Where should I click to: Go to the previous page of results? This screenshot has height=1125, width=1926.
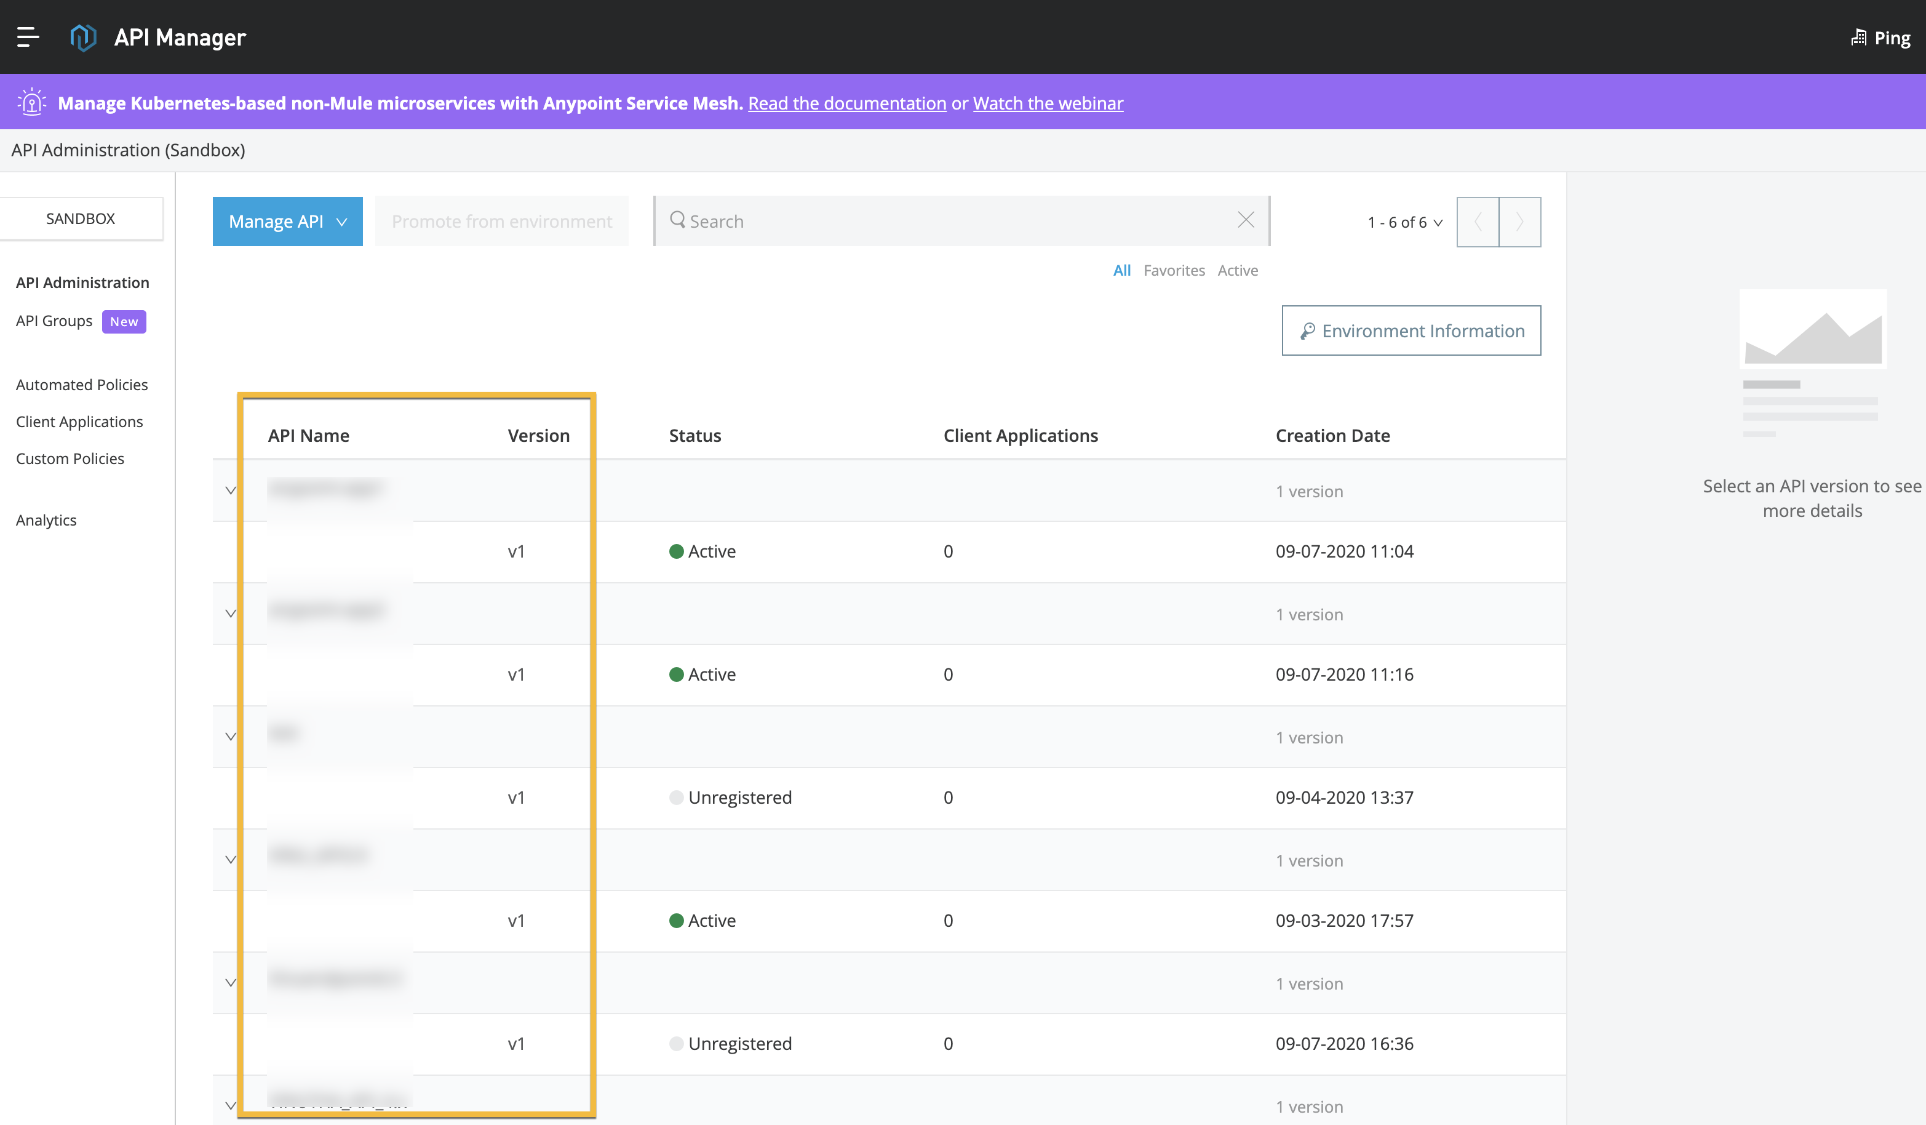click(x=1478, y=222)
